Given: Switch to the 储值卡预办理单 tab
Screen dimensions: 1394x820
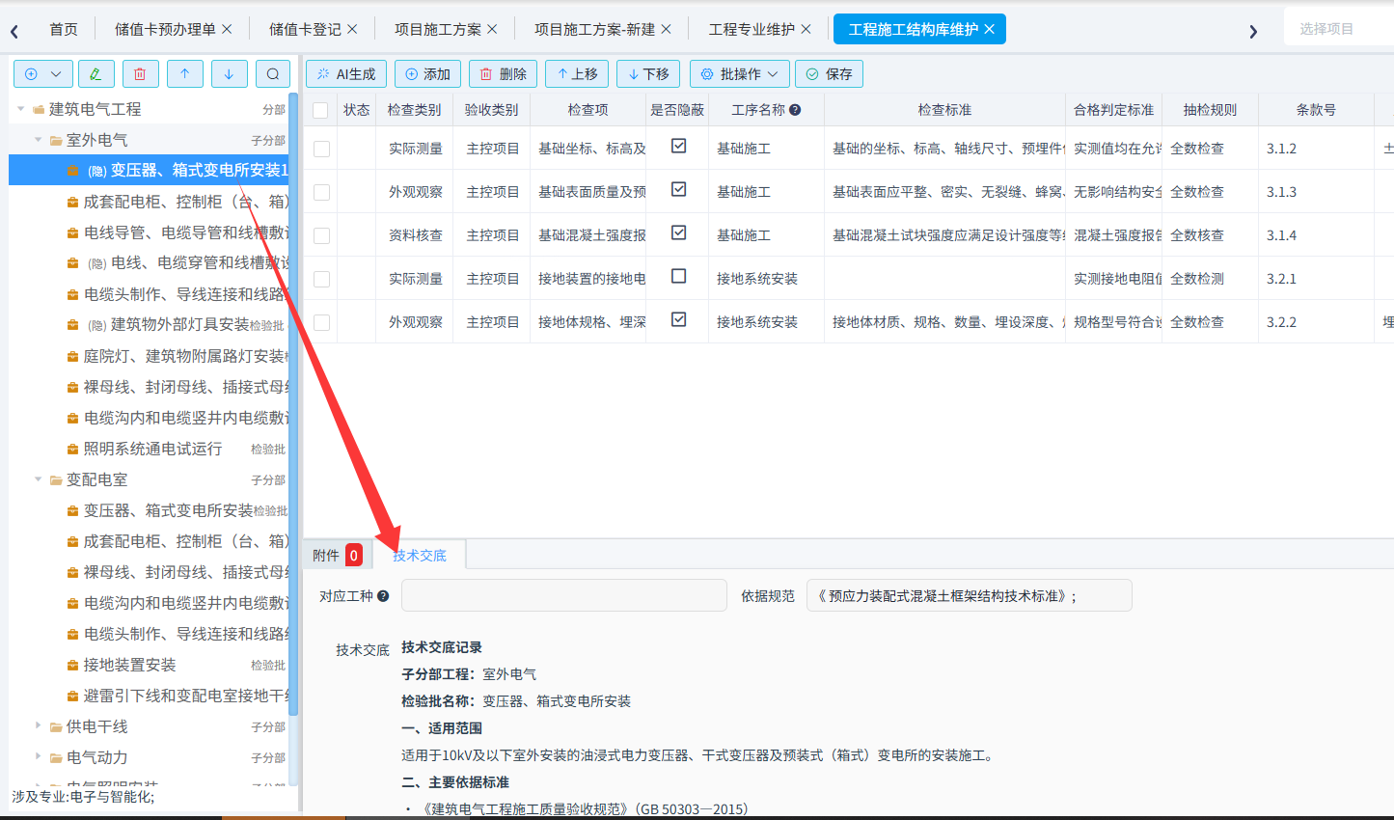Looking at the screenshot, I should pyautogui.click(x=165, y=29).
